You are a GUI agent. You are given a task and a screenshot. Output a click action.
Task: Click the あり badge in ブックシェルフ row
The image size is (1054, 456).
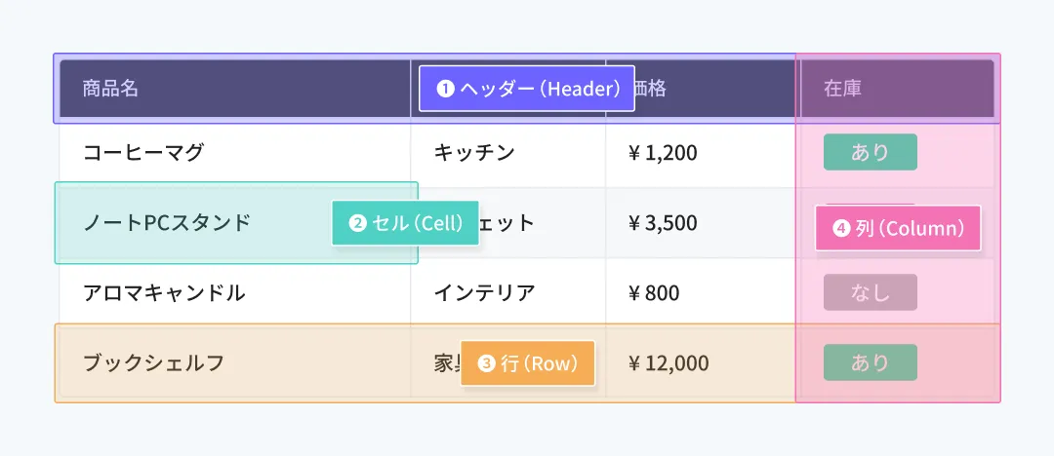tap(870, 362)
